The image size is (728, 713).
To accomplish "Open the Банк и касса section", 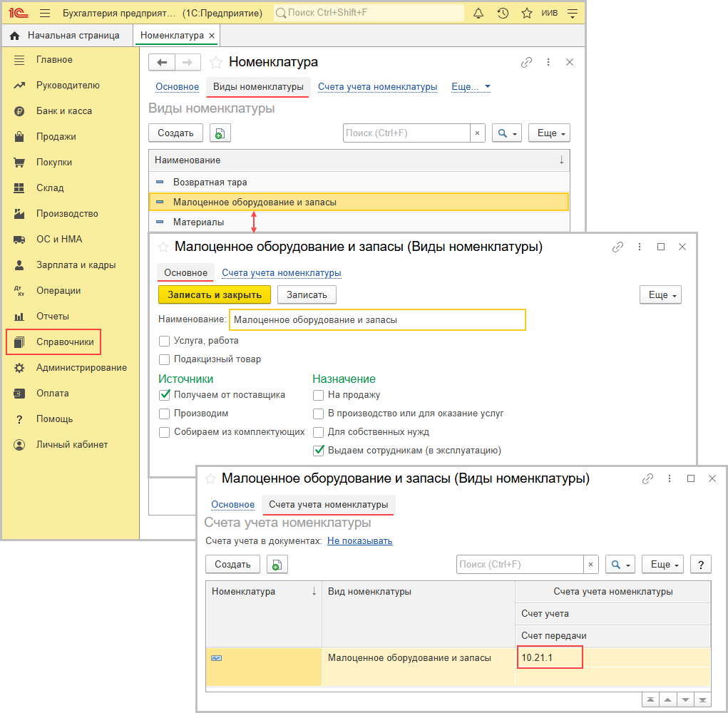I will [x=64, y=111].
